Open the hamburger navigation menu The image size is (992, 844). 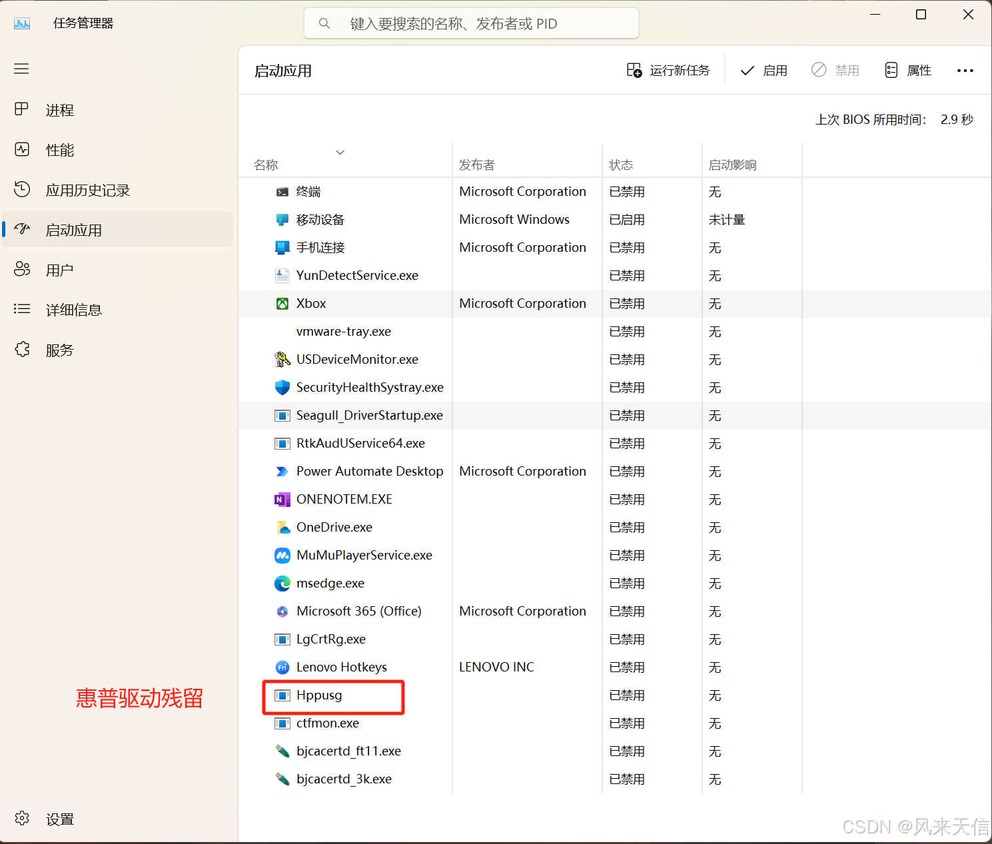pos(21,69)
